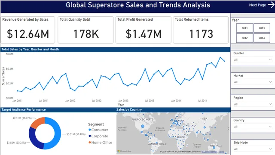The width and height of the screenshot is (275, 155).
Task: Click the bubble over Australia
Action: [x=214, y=148]
